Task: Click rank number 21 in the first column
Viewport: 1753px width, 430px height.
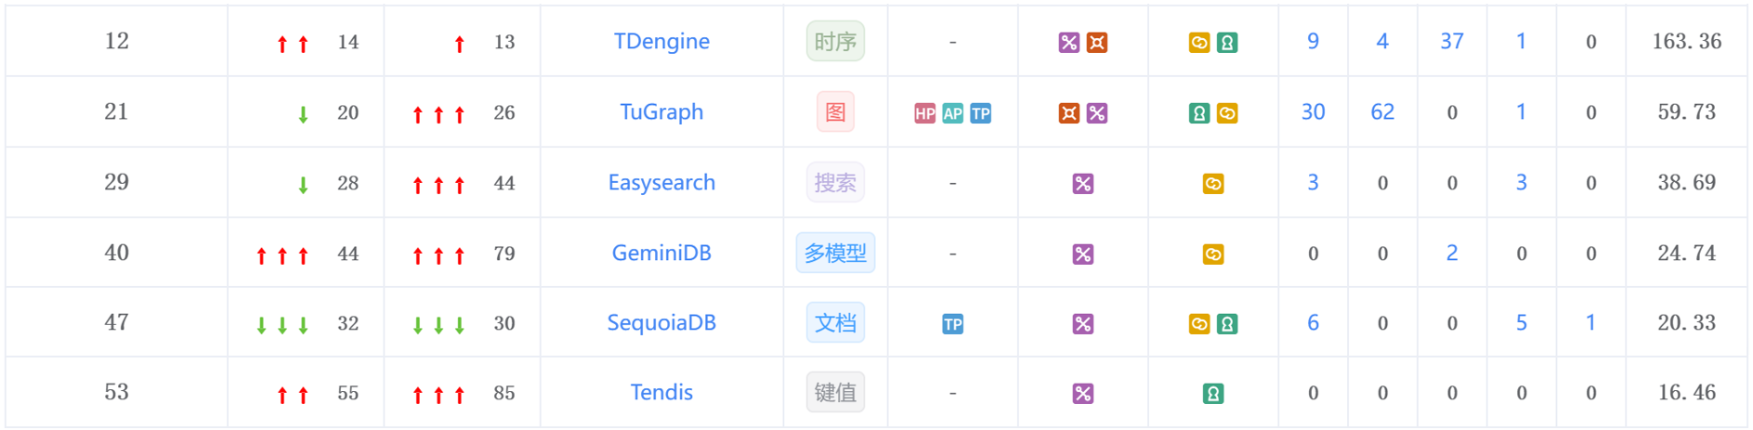Action: (x=116, y=112)
